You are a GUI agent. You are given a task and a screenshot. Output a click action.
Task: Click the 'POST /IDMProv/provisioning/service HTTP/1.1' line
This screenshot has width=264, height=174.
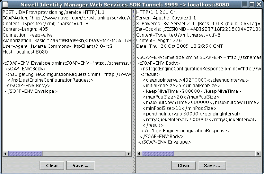click(x=53, y=12)
